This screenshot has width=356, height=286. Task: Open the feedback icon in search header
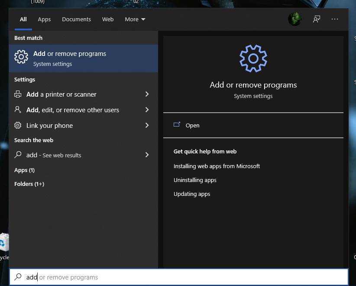tap(317, 19)
